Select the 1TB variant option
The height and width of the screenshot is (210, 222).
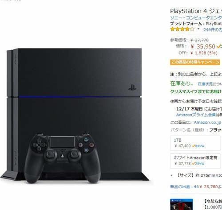pyautogui.click(x=195, y=143)
